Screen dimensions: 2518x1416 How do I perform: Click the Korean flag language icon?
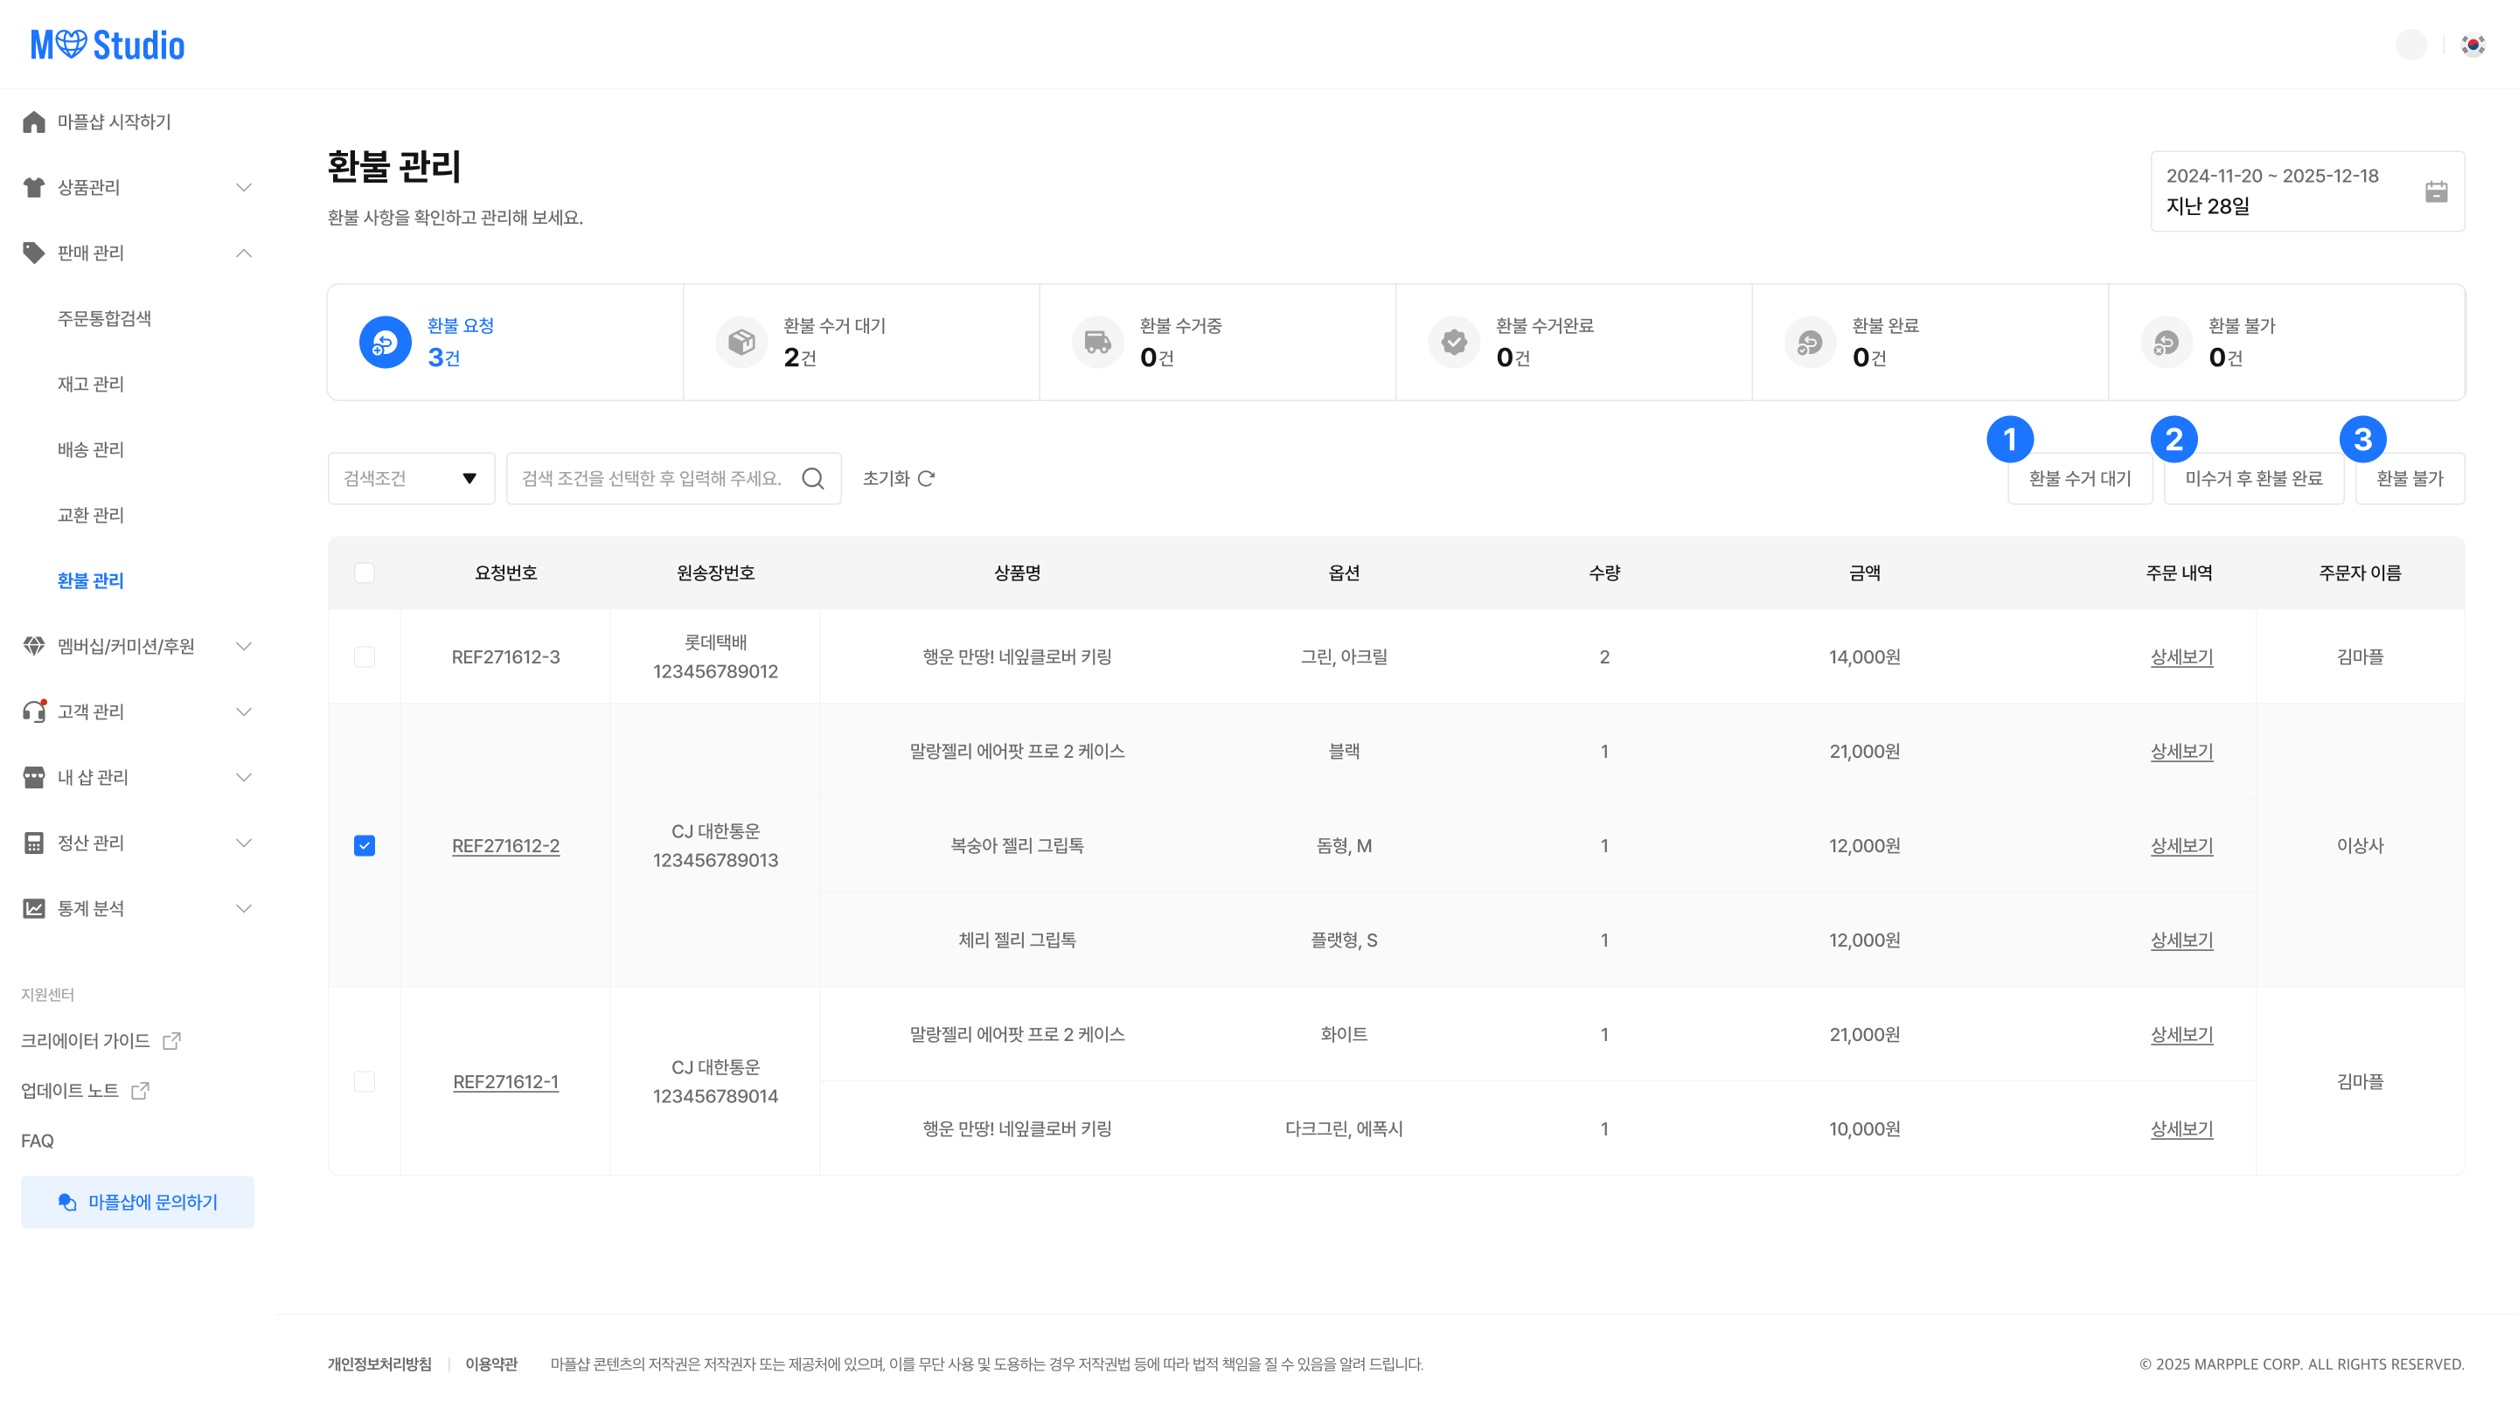tap(2473, 45)
